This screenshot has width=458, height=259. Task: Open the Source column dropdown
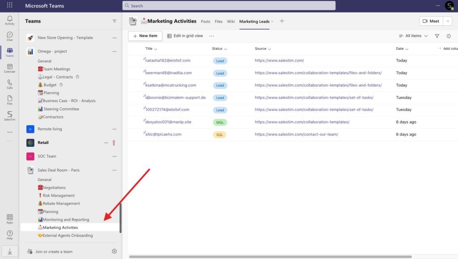[269, 49]
